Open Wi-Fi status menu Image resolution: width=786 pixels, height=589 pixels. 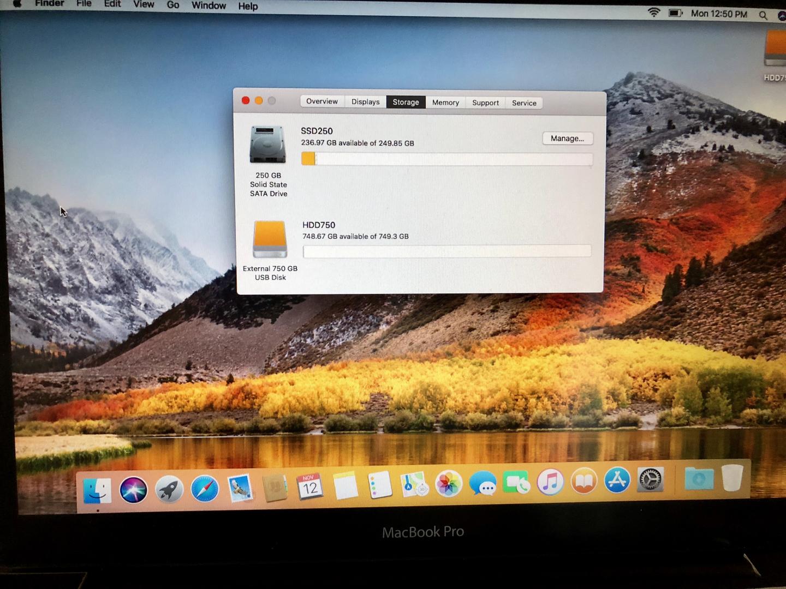coord(654,12)
